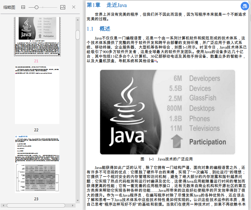Viewport: 251px width, 210px height.
Task: Click the page number label 22
Action: point(36,130)
